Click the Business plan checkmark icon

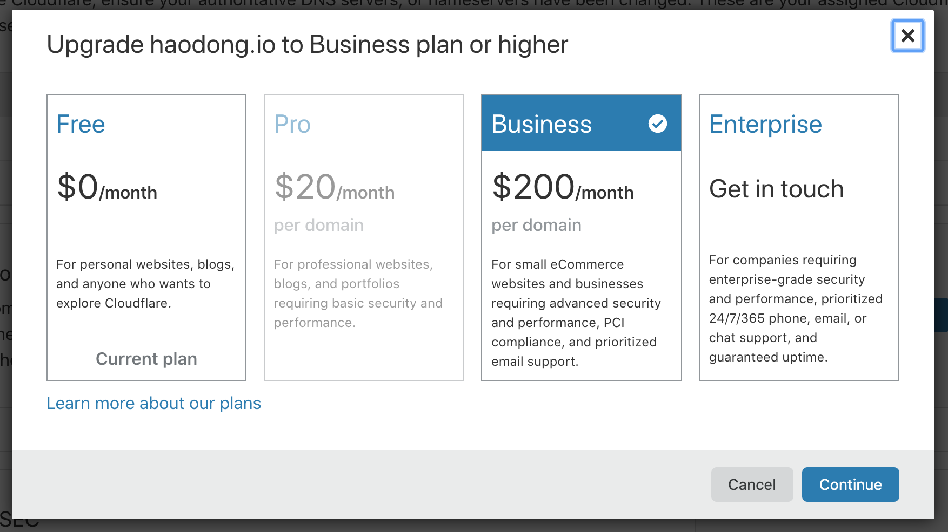click(x=657, y=124)
